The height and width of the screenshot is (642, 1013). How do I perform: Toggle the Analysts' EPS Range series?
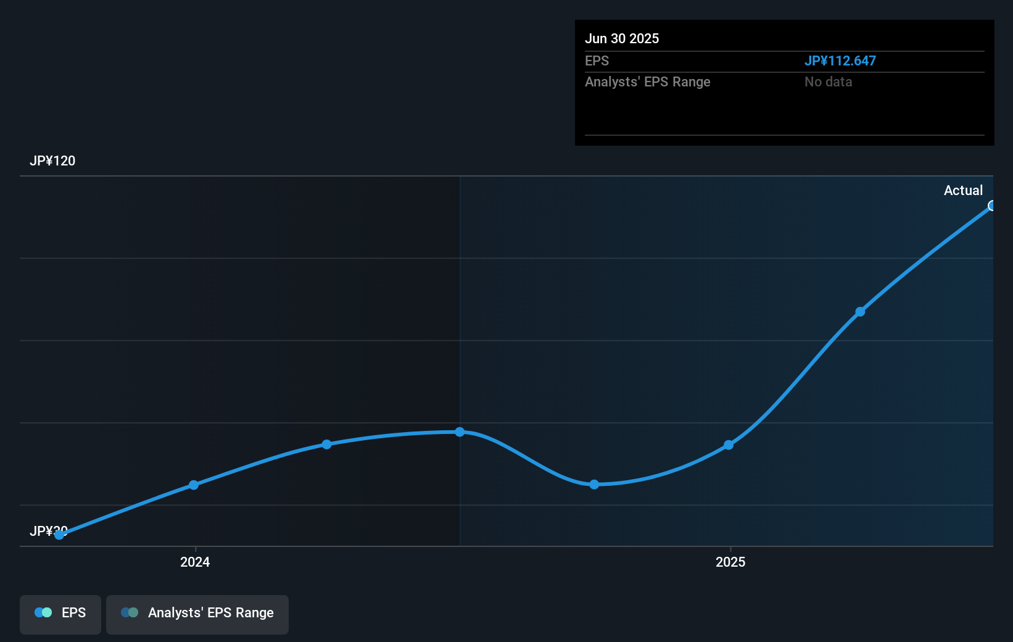point(197,614)
